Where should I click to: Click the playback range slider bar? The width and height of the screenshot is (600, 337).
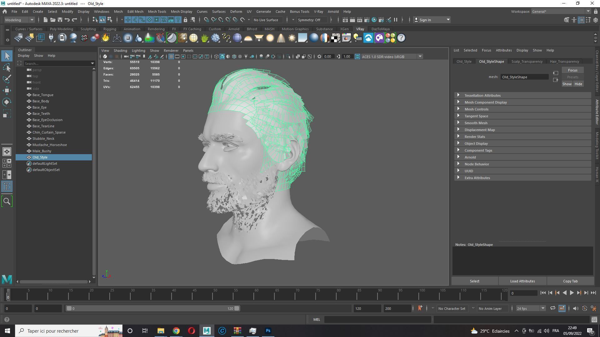[x=153, y=308]
